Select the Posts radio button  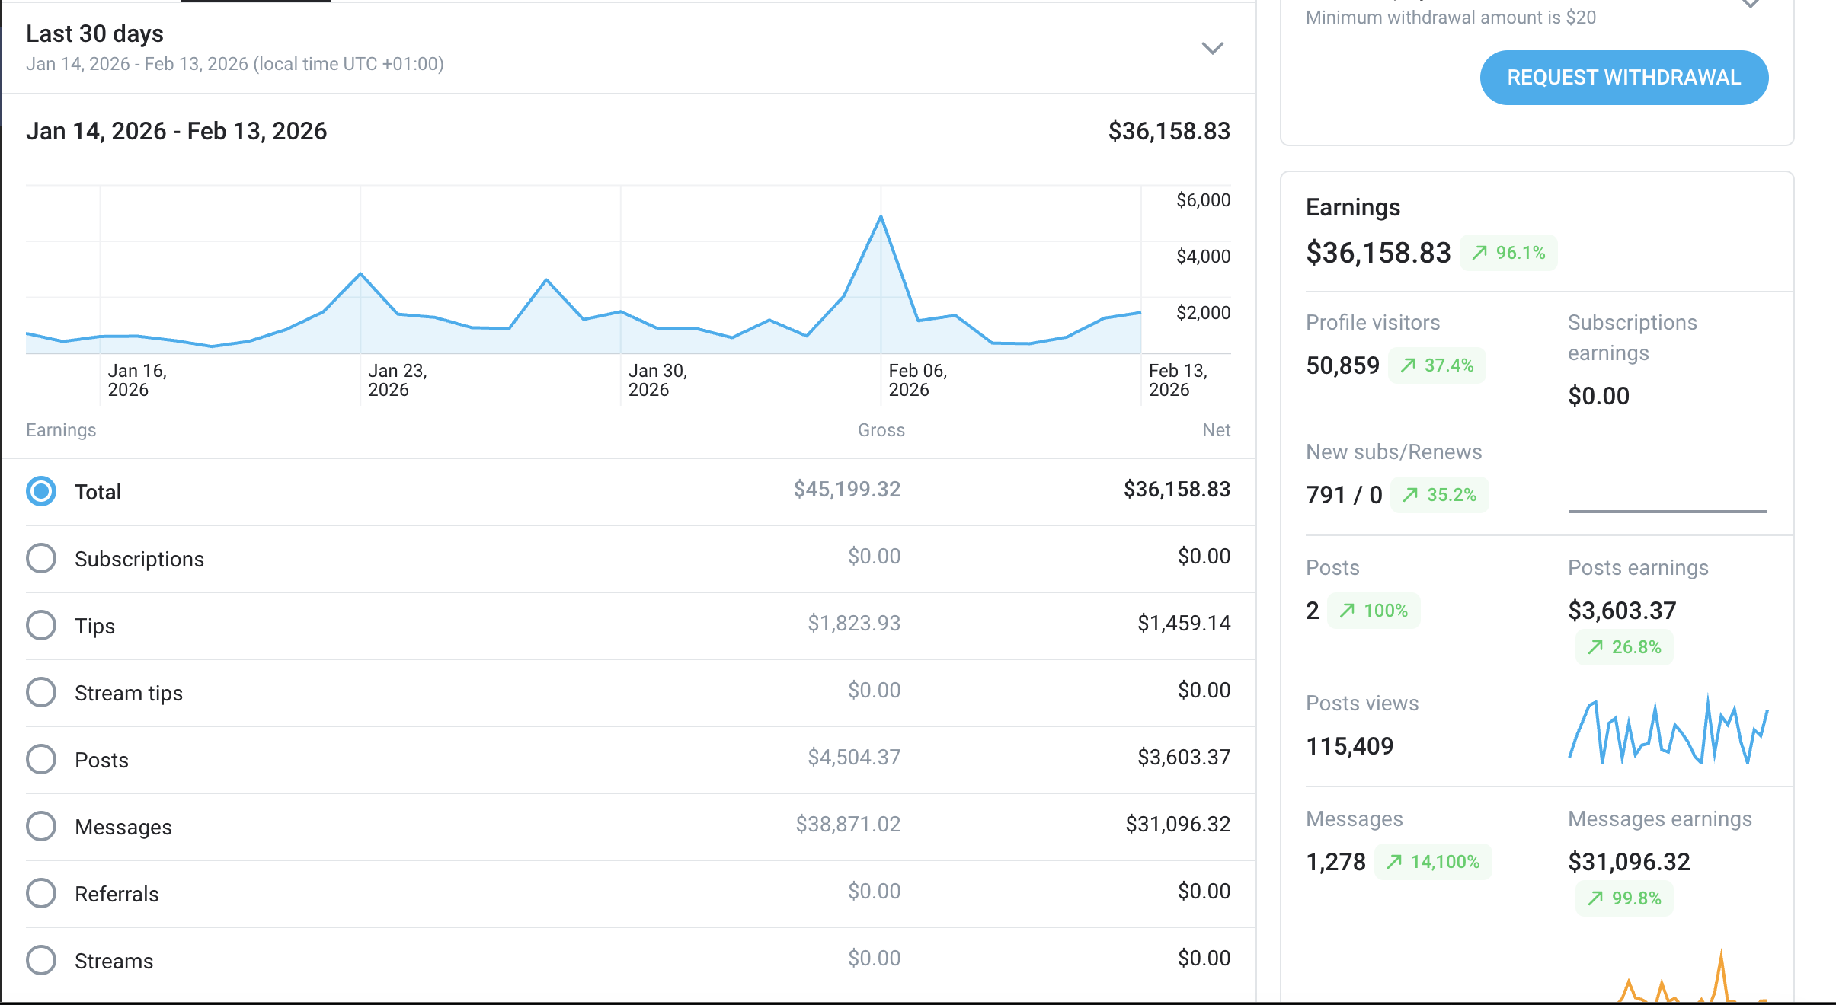[x=41, y=760]
